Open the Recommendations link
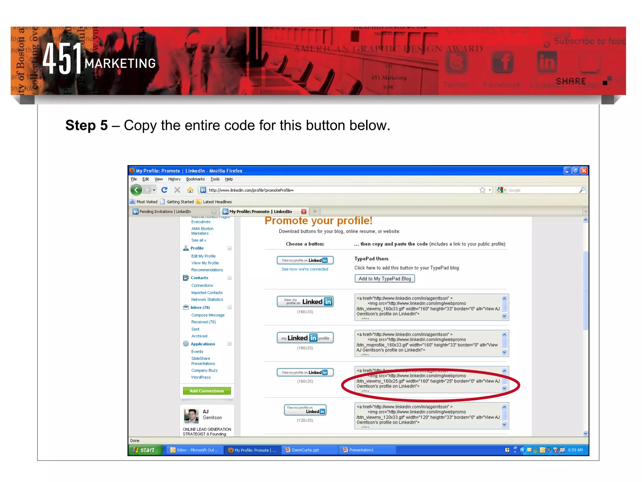Image resolution: width=642 pixels, height=482 pixels. click(x=207, y=270)
